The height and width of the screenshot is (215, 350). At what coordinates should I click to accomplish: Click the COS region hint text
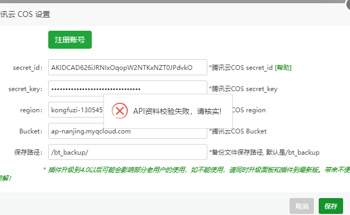(x=249, y=110)
